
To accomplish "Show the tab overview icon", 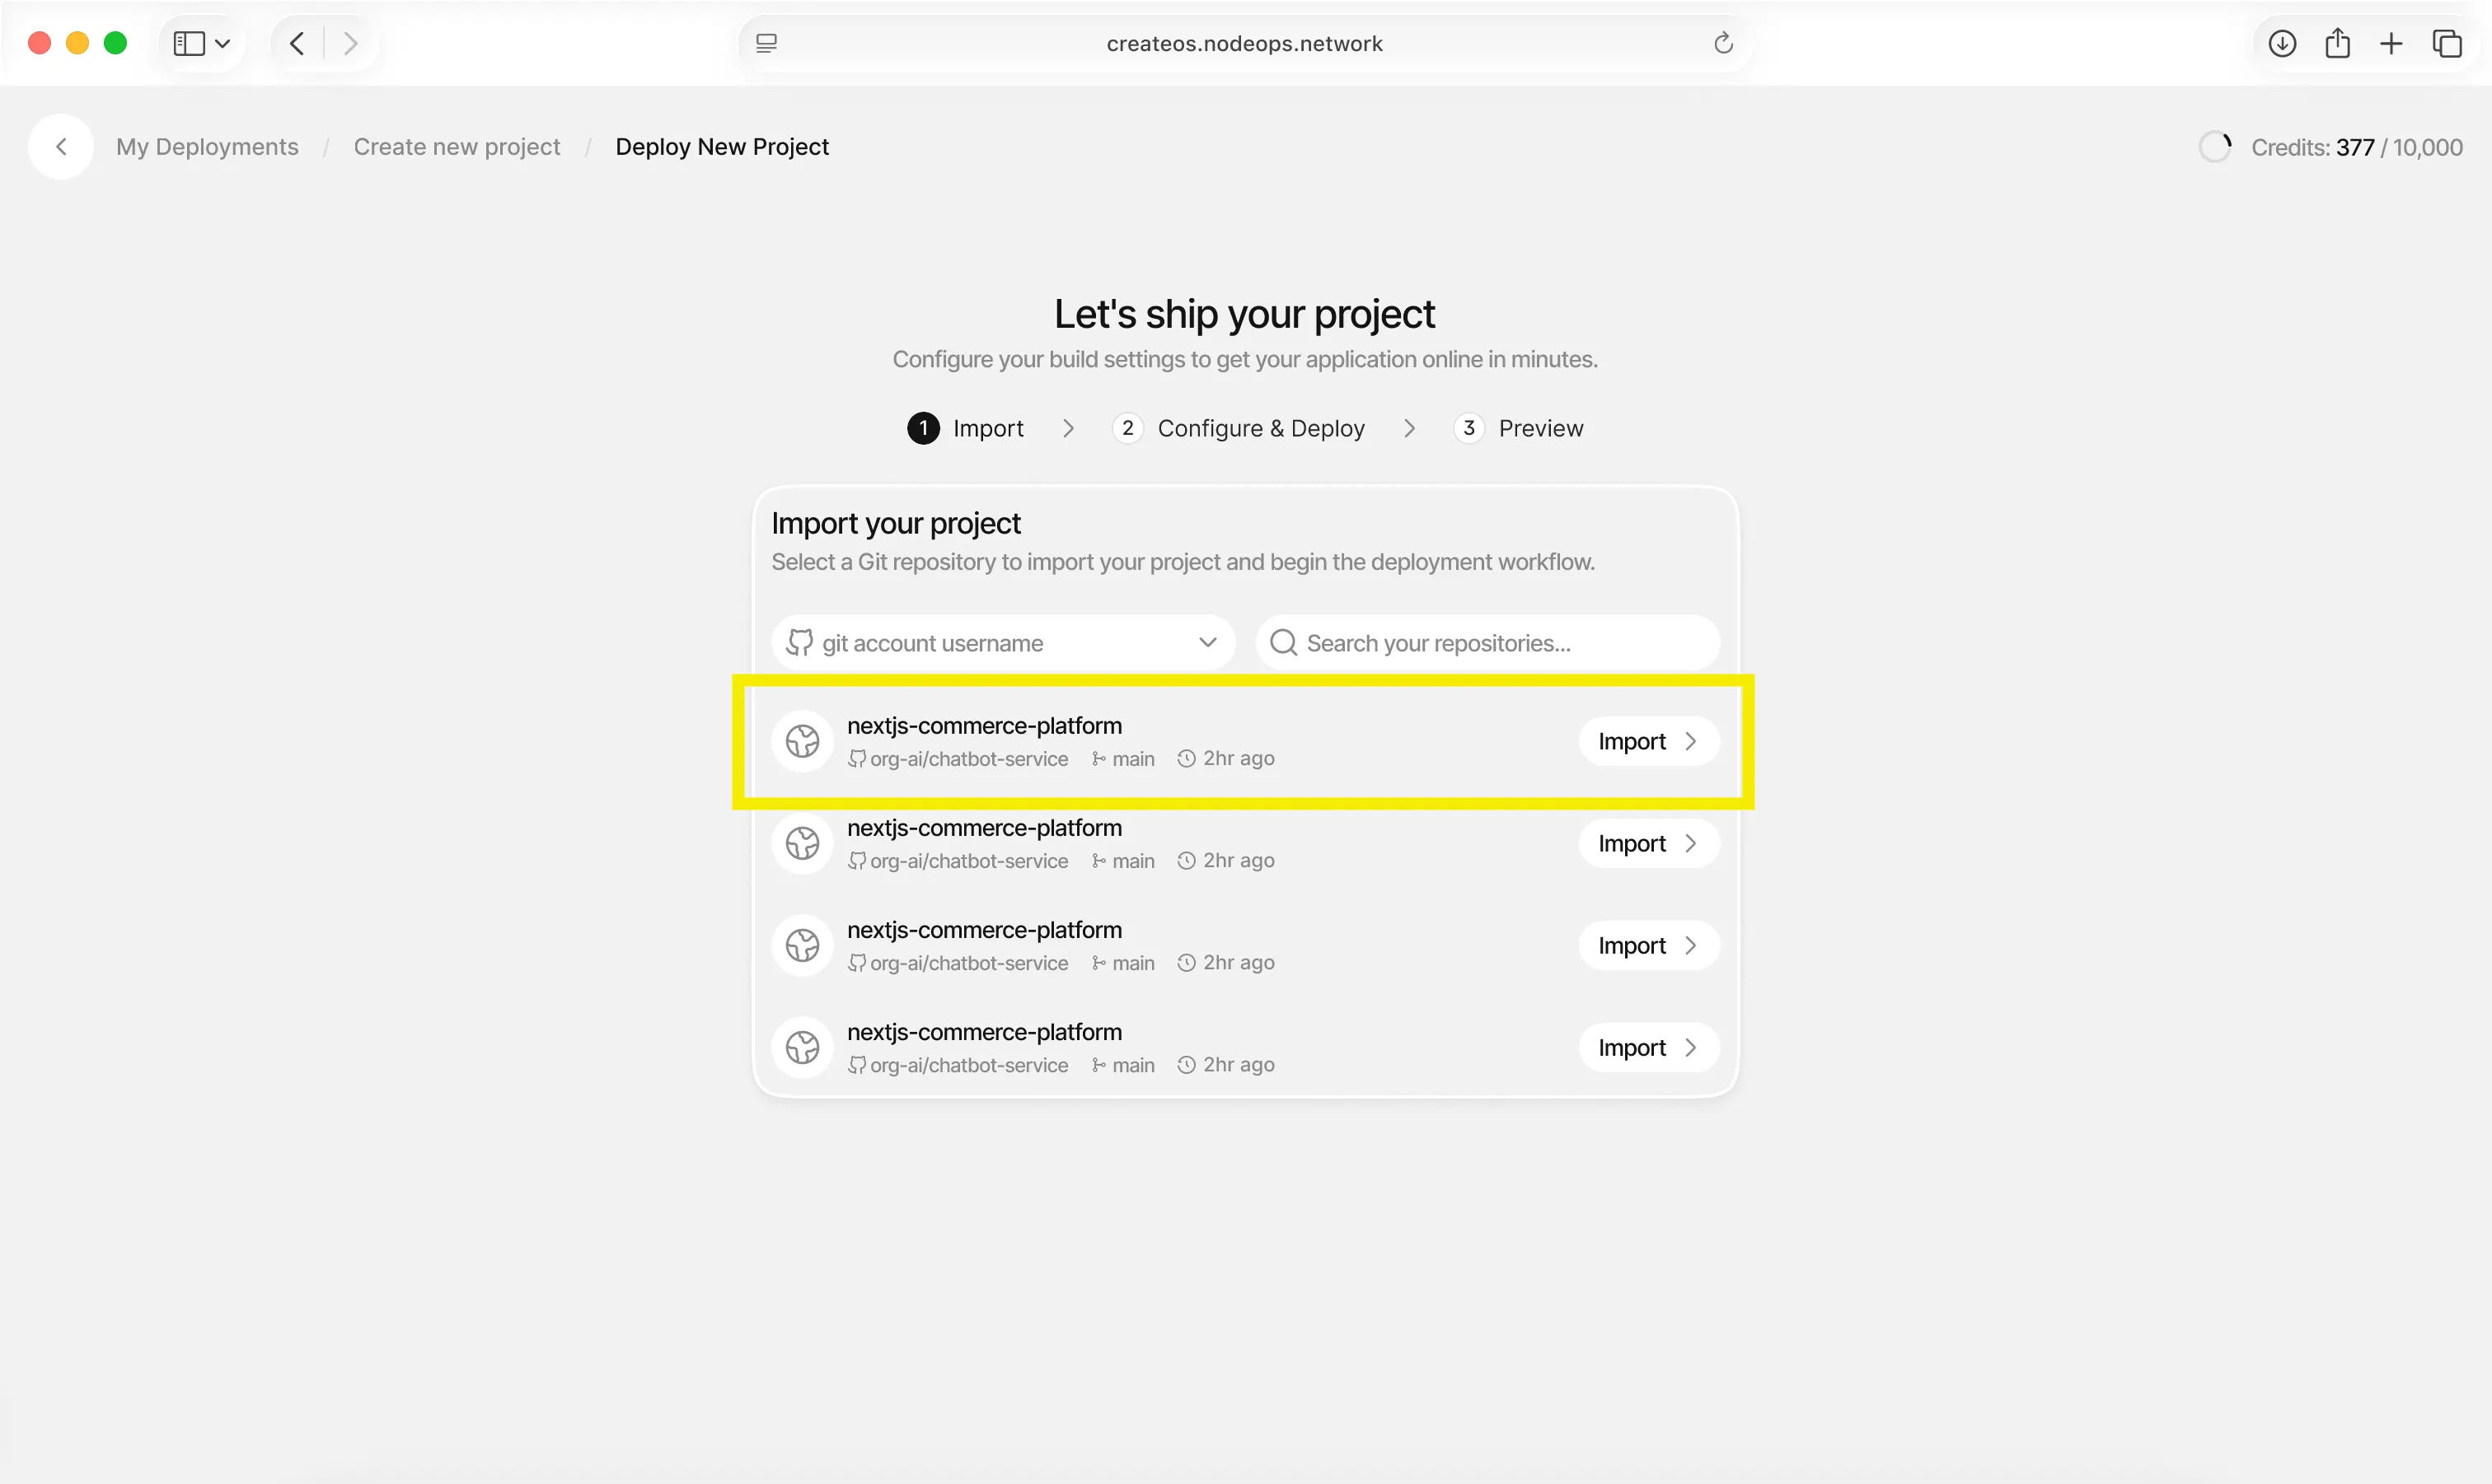I will click(x=2447, y=43).
